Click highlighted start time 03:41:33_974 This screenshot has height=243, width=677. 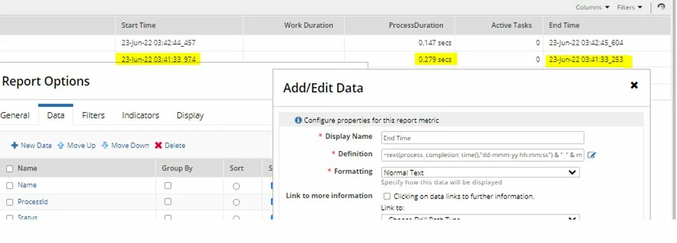click(159, 59)
